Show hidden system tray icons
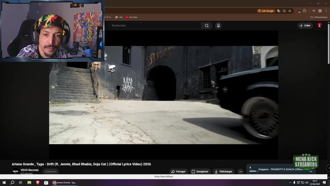The image size is (330, 186). click(290, 183)
